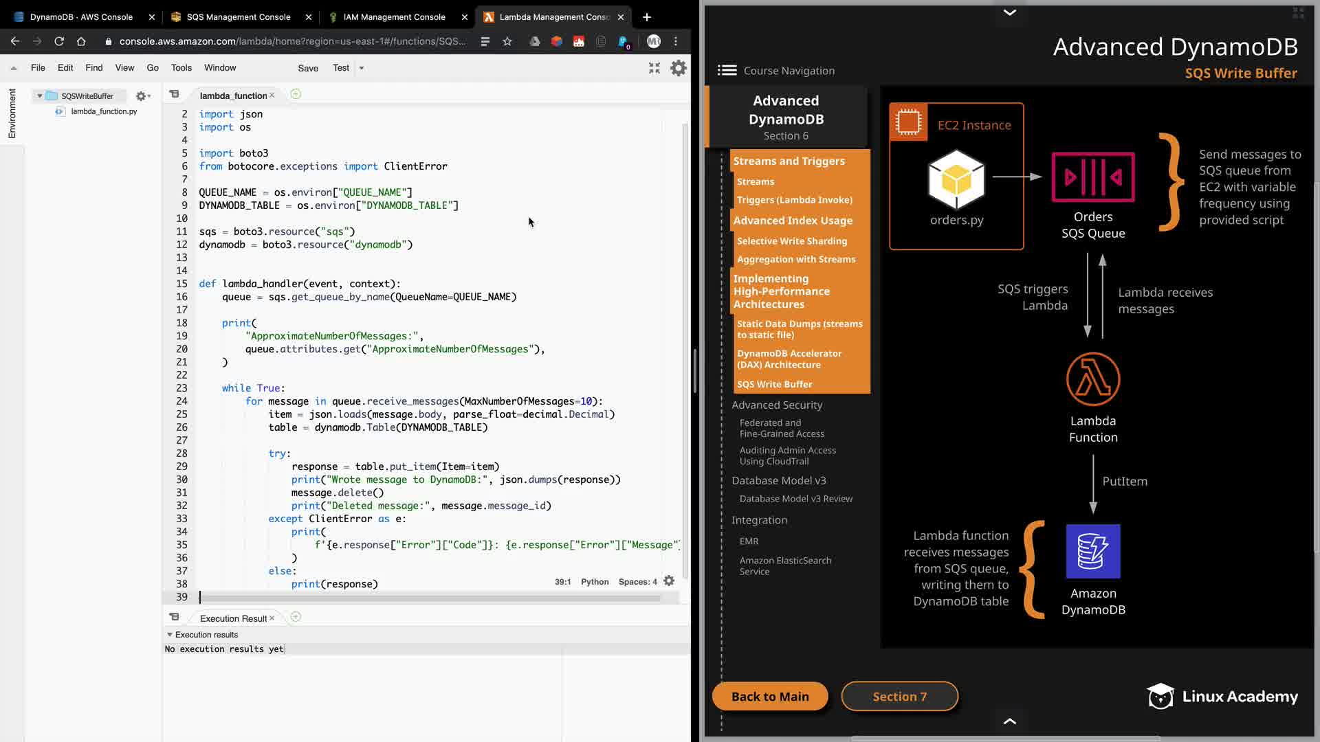Go to the browser home page
This screenshot has width=1320, height=742.
(x=81, y=41)
